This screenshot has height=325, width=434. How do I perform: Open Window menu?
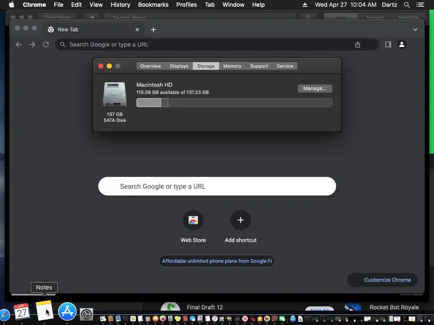[234, 5]
